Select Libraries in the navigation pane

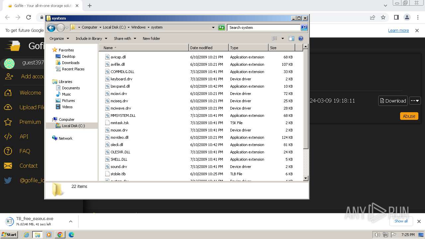(x=65, y=82)
